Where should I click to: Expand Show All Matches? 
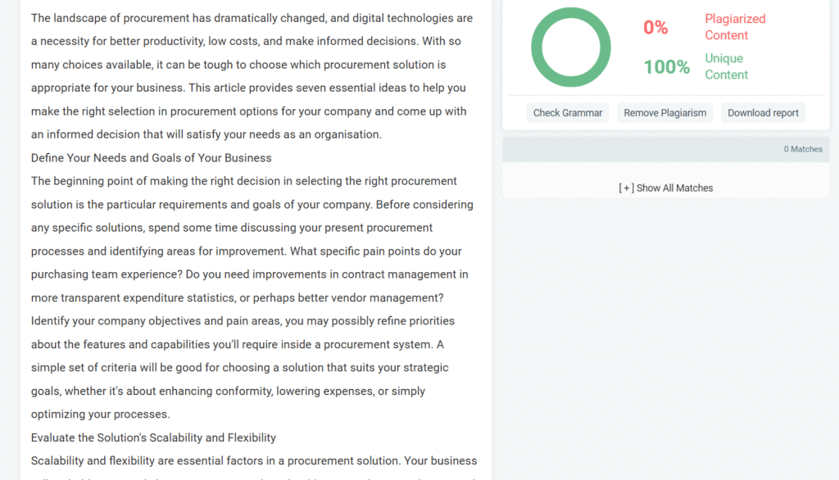pos(665,188)
